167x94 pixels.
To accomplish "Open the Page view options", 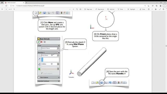I will point(88,9).
